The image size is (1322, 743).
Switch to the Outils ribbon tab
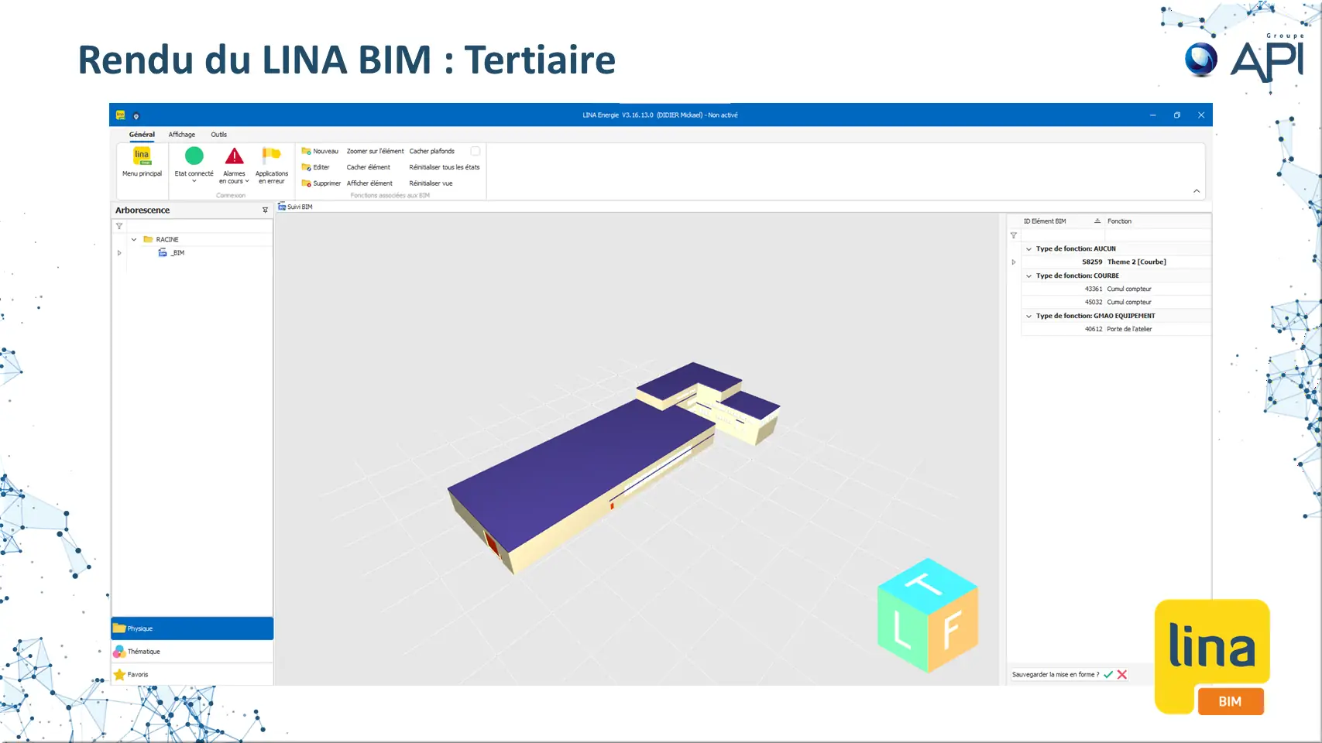219,135
